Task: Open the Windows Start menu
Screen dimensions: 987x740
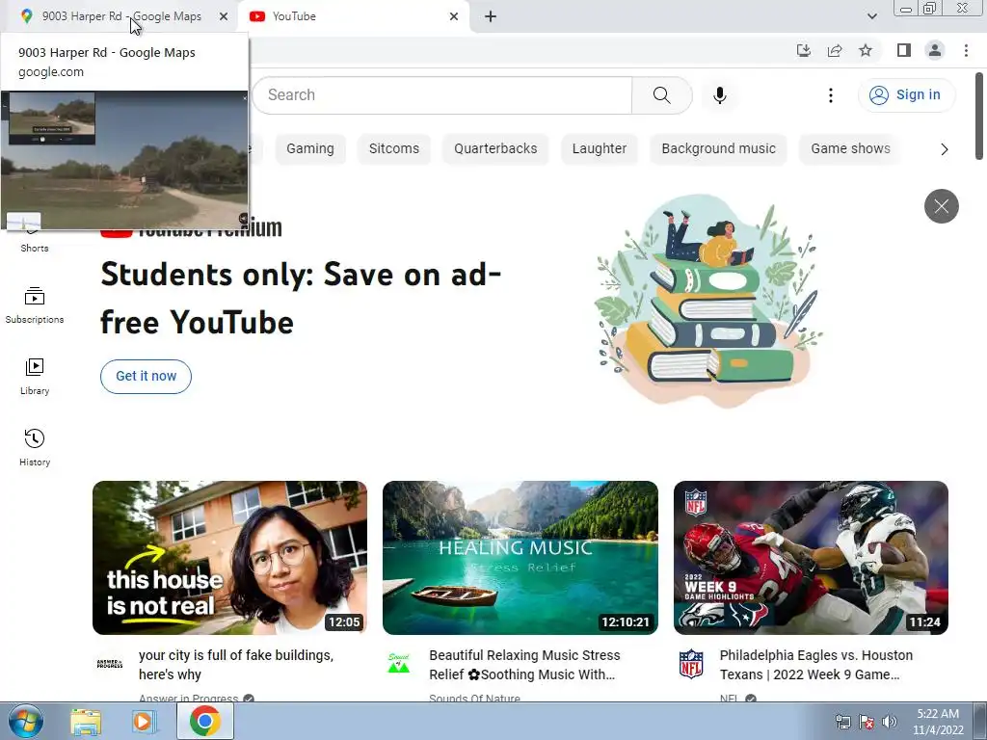Action: coord(25,721)
